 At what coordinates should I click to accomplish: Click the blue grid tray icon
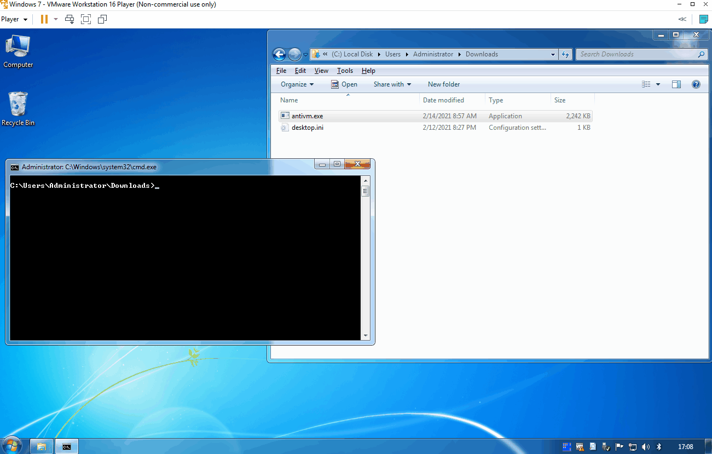click(x=567, y=446)
